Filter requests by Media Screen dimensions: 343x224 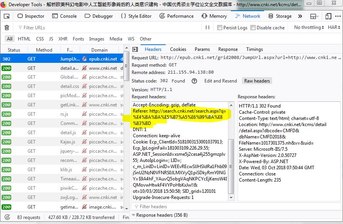coord(116,39)
